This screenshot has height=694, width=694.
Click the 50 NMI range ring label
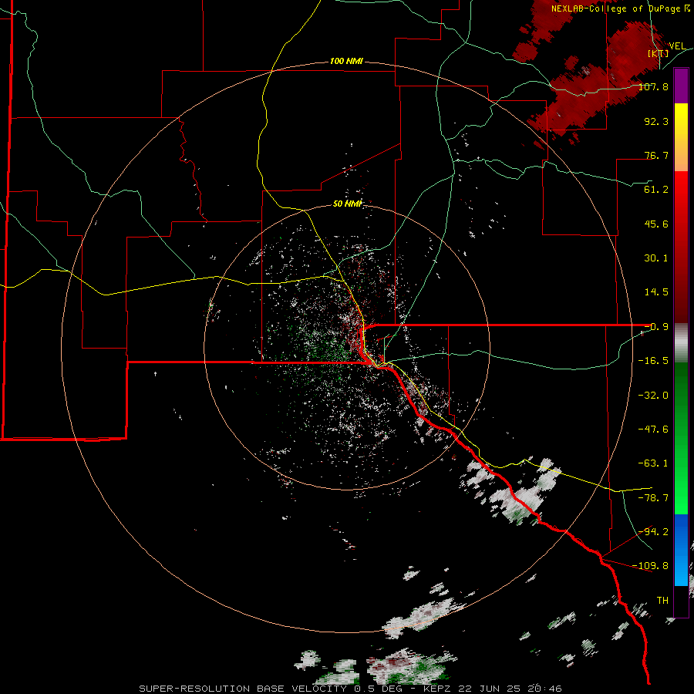click(x=347, y=204)
